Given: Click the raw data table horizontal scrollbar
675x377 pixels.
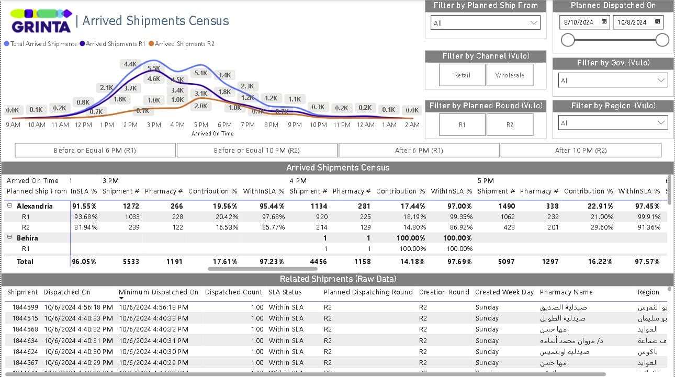Looking at the screenshot, I should tap(306, 374).
